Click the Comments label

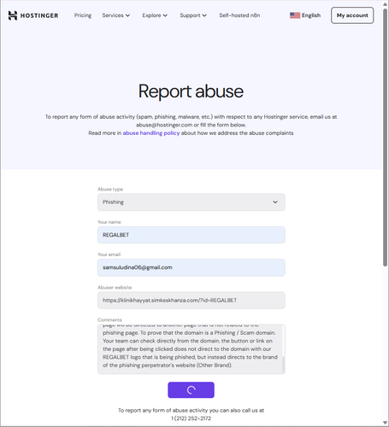coord(109,319)
